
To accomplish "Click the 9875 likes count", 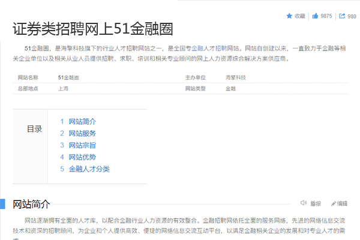I will (x=326, y=16).
